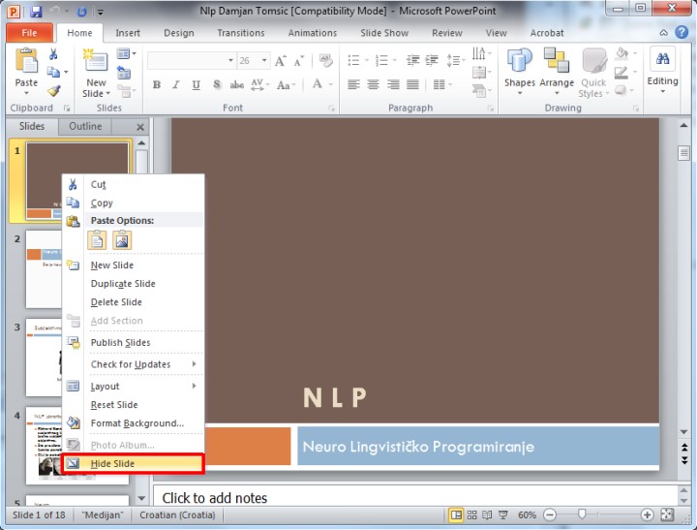Toggle Bold formatting
697x530 pixels.
click(157, 85)
